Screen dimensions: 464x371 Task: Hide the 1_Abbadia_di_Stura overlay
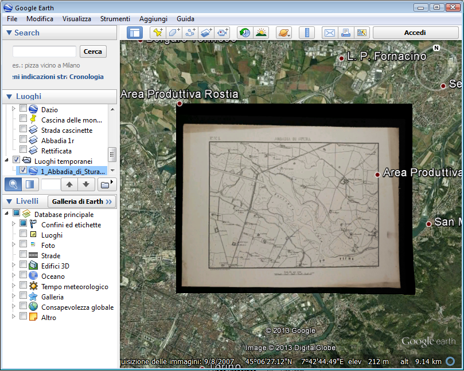point(23,171)
